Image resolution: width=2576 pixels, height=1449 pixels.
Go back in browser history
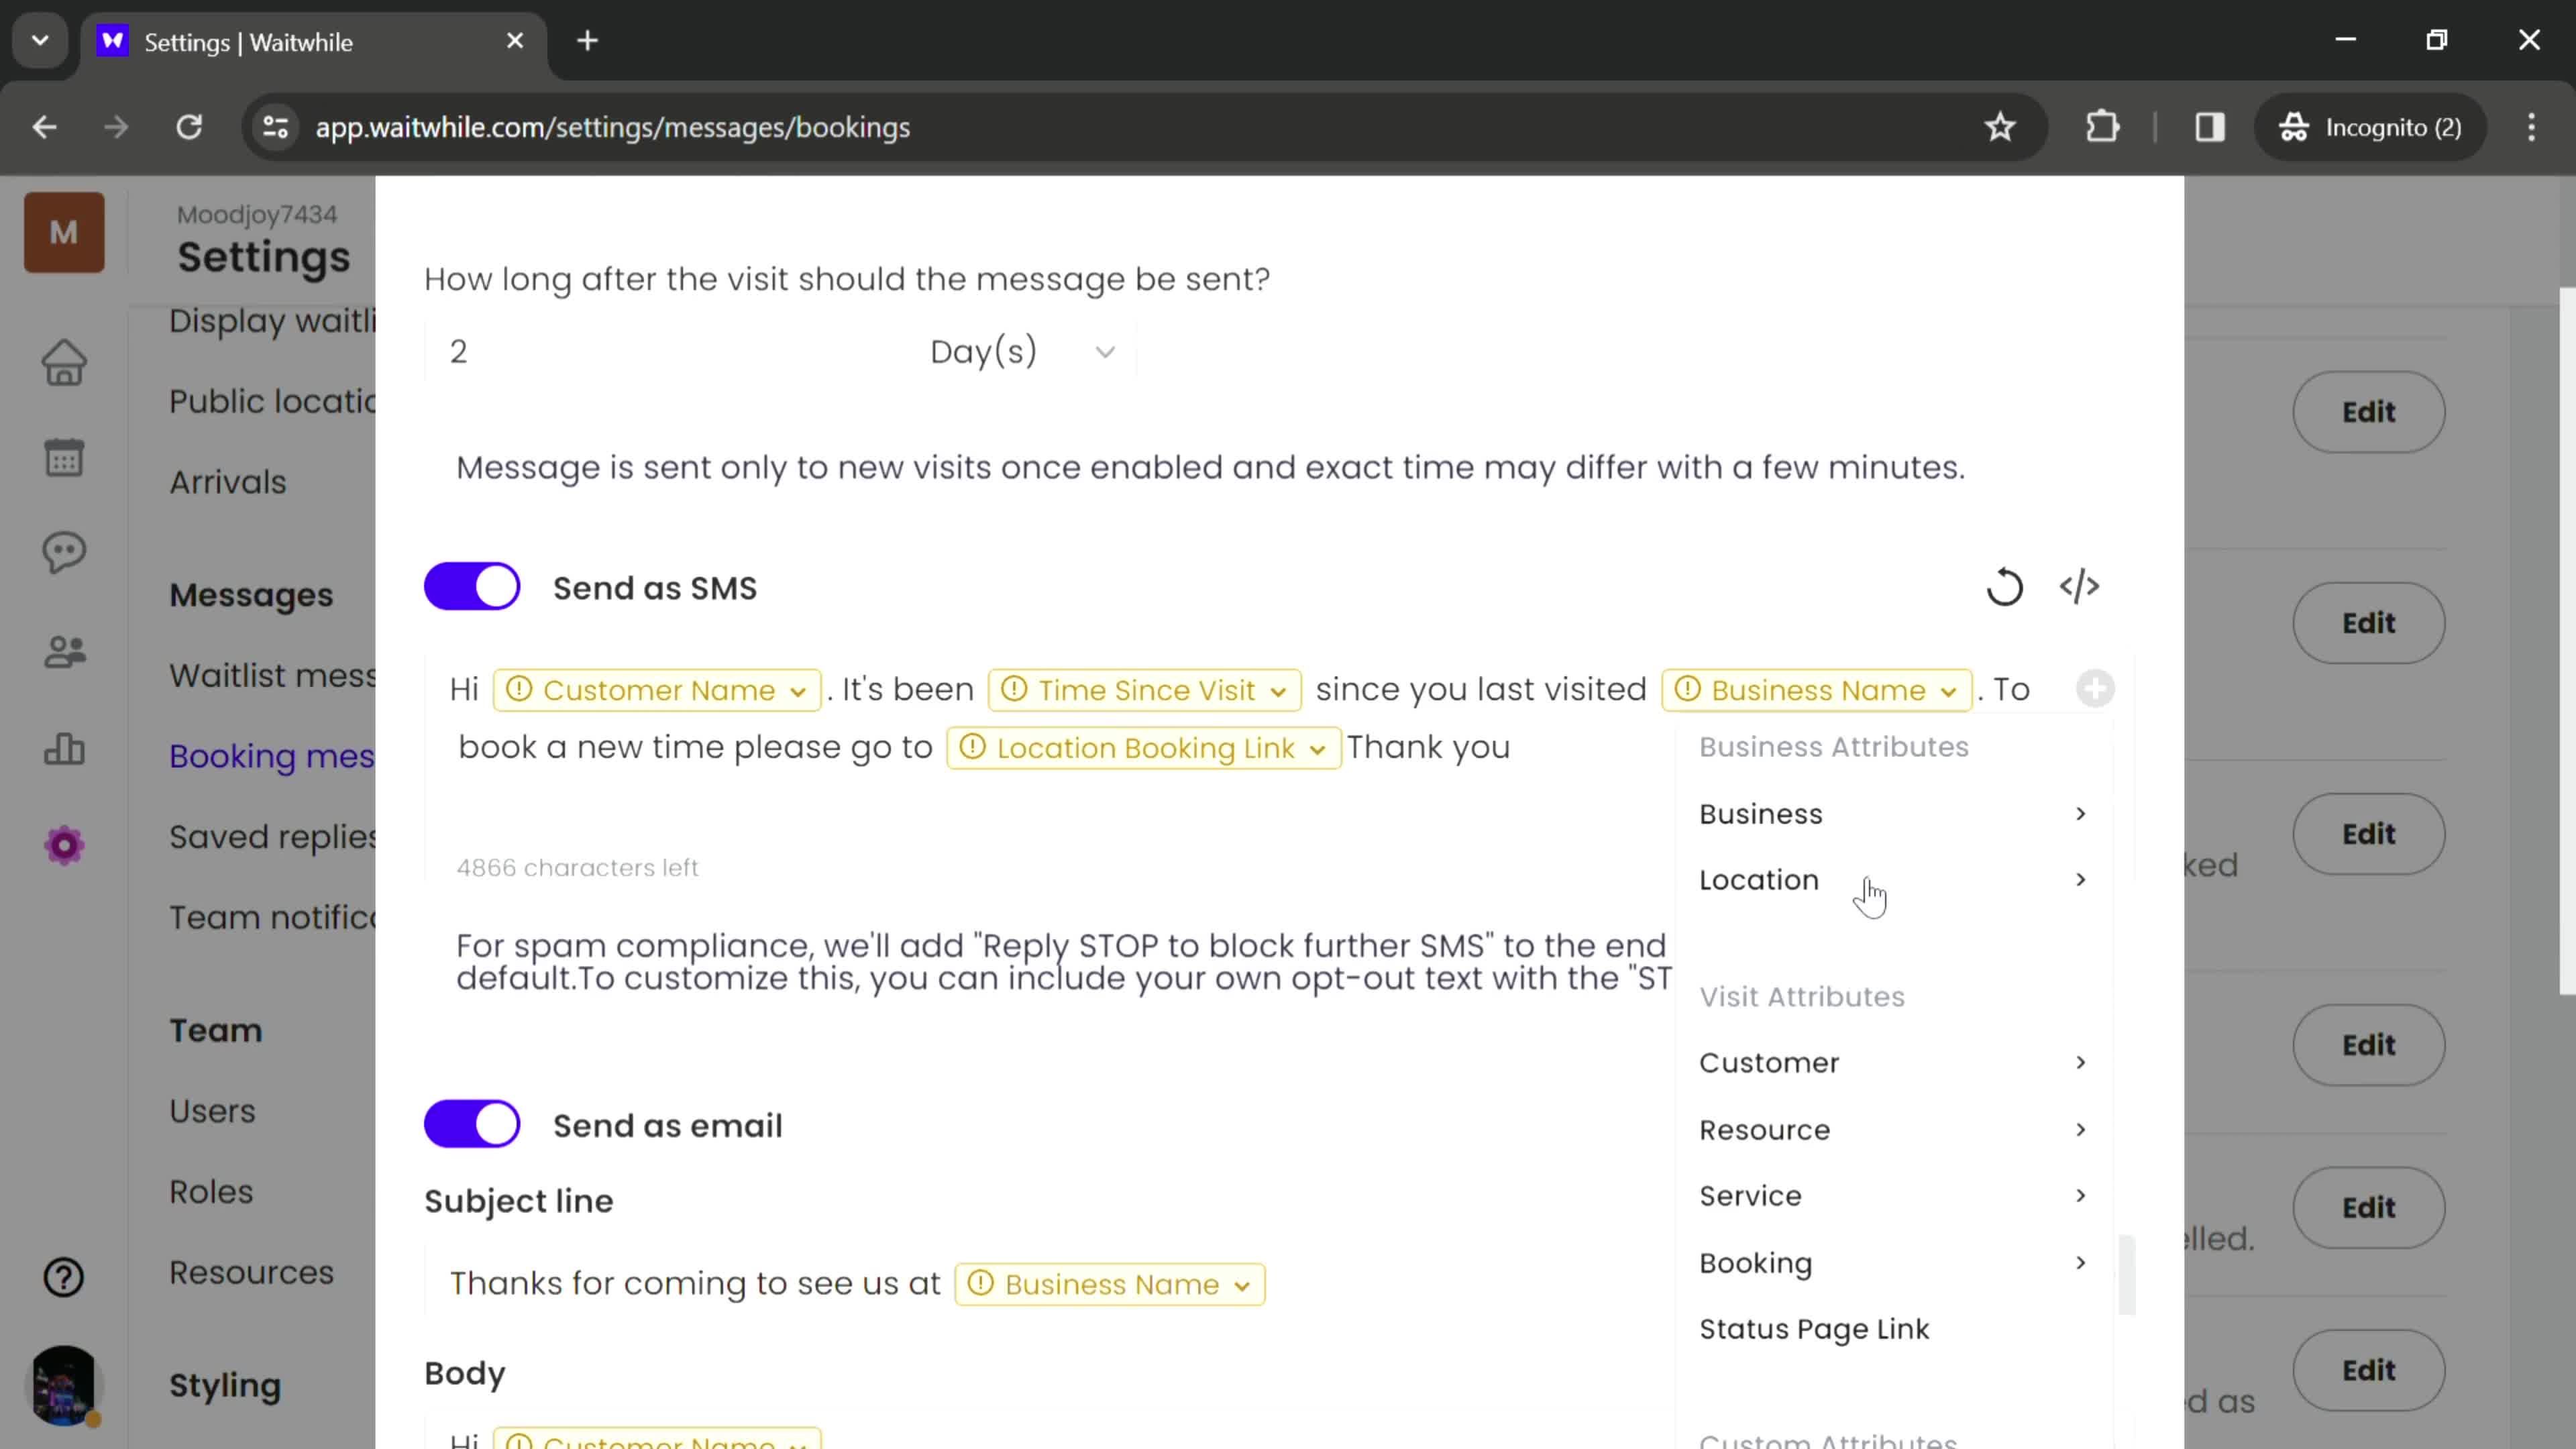[44, 127]
